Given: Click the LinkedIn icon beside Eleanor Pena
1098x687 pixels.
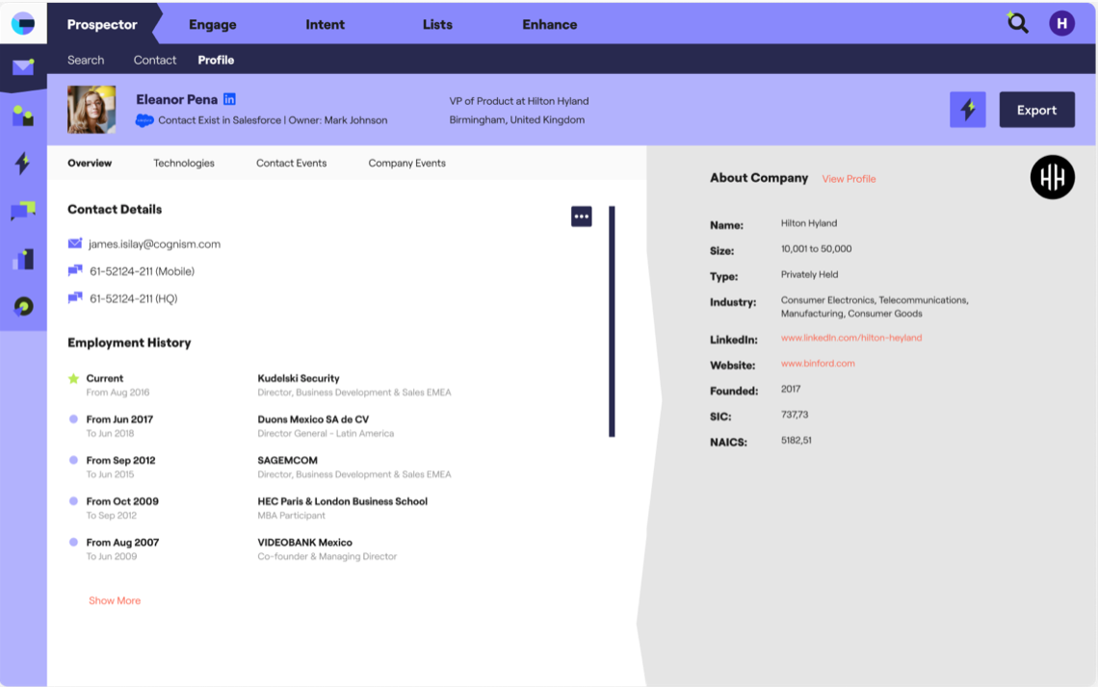Looking at the screenshot, I should coord(228,99).
